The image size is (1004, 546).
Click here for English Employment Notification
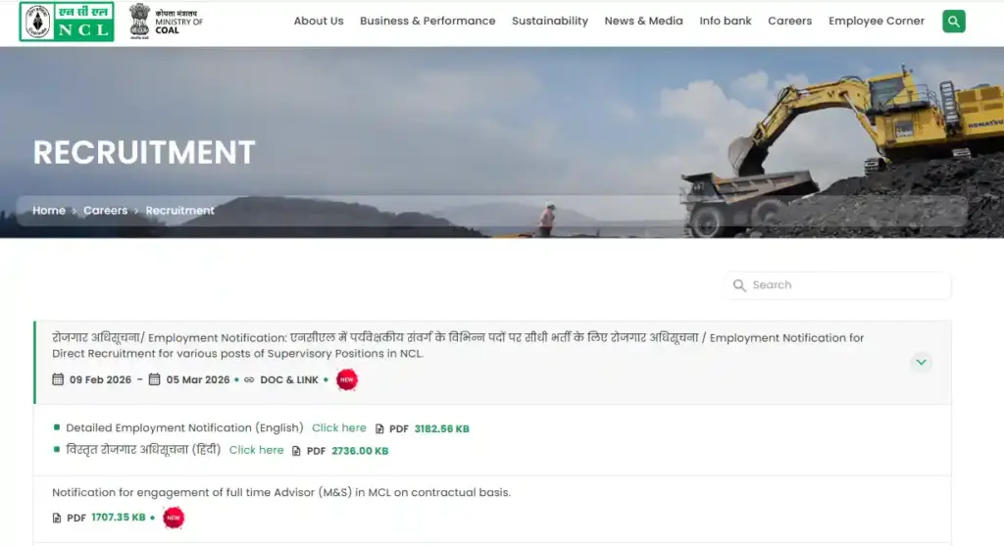(x=338, y=428)
